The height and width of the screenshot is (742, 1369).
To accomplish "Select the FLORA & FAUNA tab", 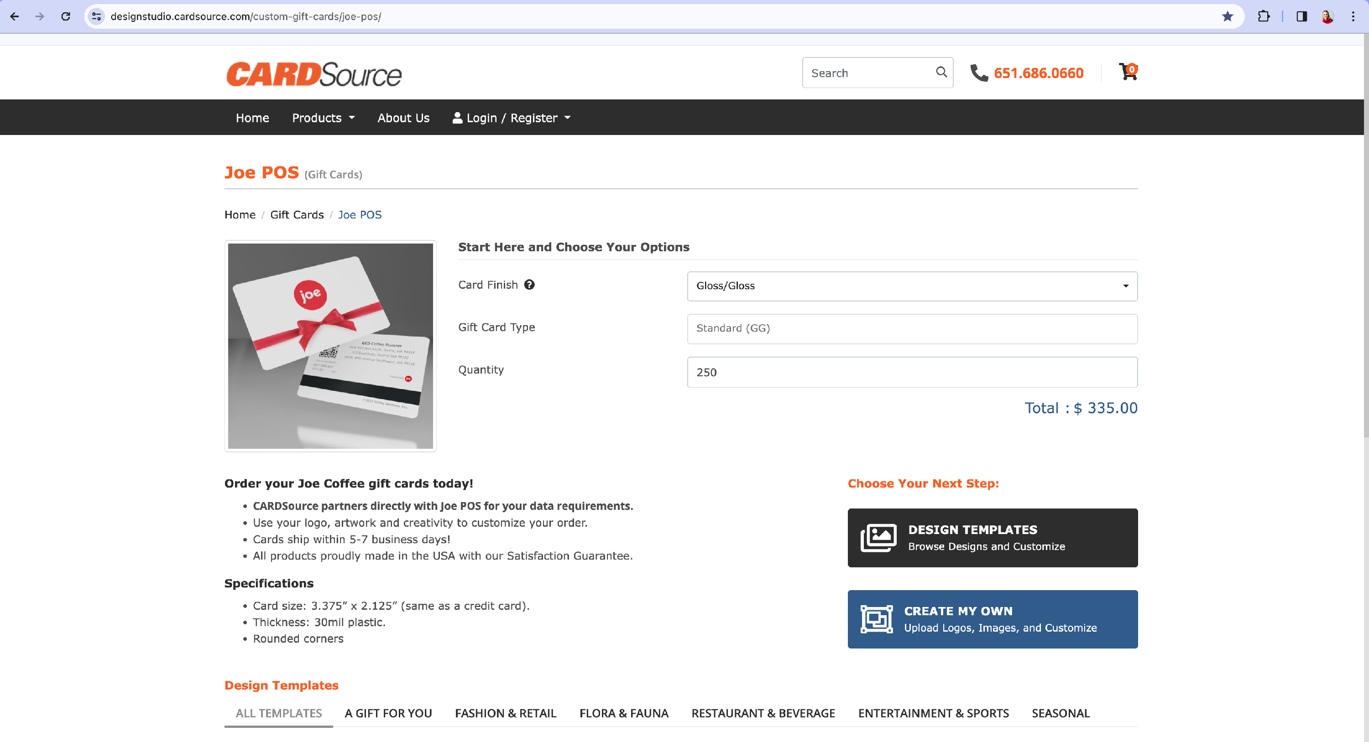I will click(x=624, y=713).
